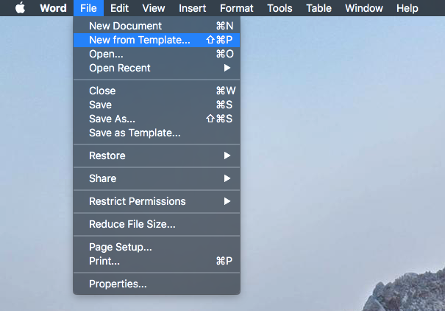445x311 pixels.
Task: Click Open... in the File menu
Action: pos(106,54)
